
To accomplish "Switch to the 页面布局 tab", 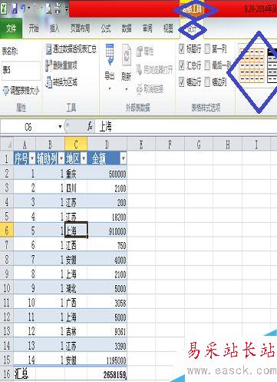I will (81, 28).
